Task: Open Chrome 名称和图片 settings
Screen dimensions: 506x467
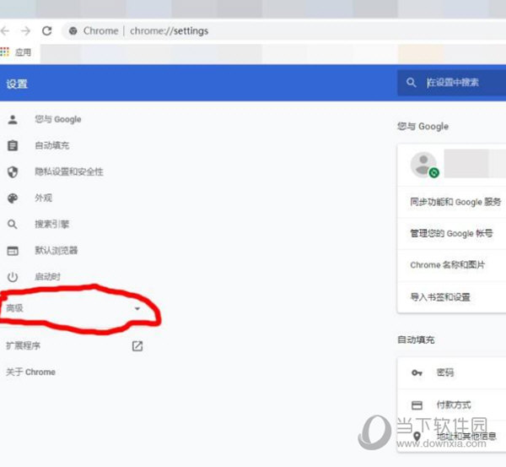Action: click(x=448, y=265)
